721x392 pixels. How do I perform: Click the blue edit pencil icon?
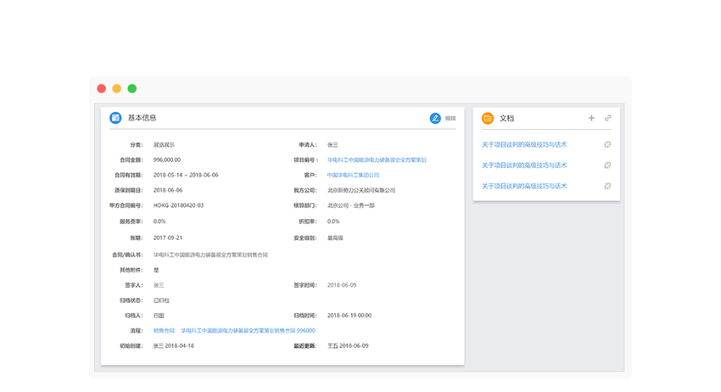pos(435,118)
